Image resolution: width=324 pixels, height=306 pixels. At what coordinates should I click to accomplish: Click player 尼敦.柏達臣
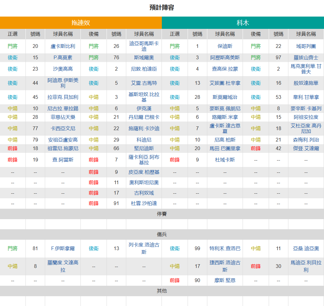pyautogui.click(x=144, y=69)
